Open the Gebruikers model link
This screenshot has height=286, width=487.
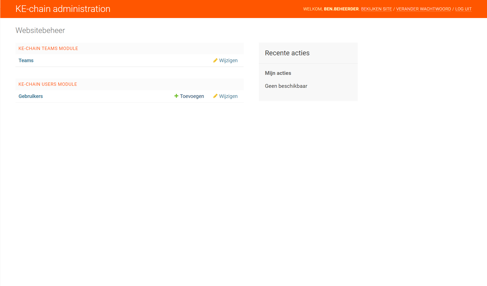click(x=31, y=96)
